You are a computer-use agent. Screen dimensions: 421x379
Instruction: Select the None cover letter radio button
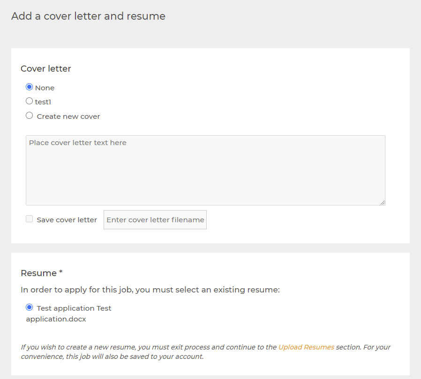pos(29,87)
